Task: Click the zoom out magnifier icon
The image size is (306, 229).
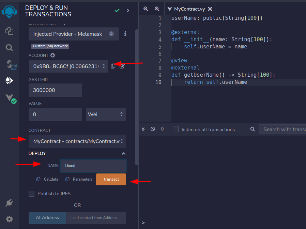Action: [146, 9]
